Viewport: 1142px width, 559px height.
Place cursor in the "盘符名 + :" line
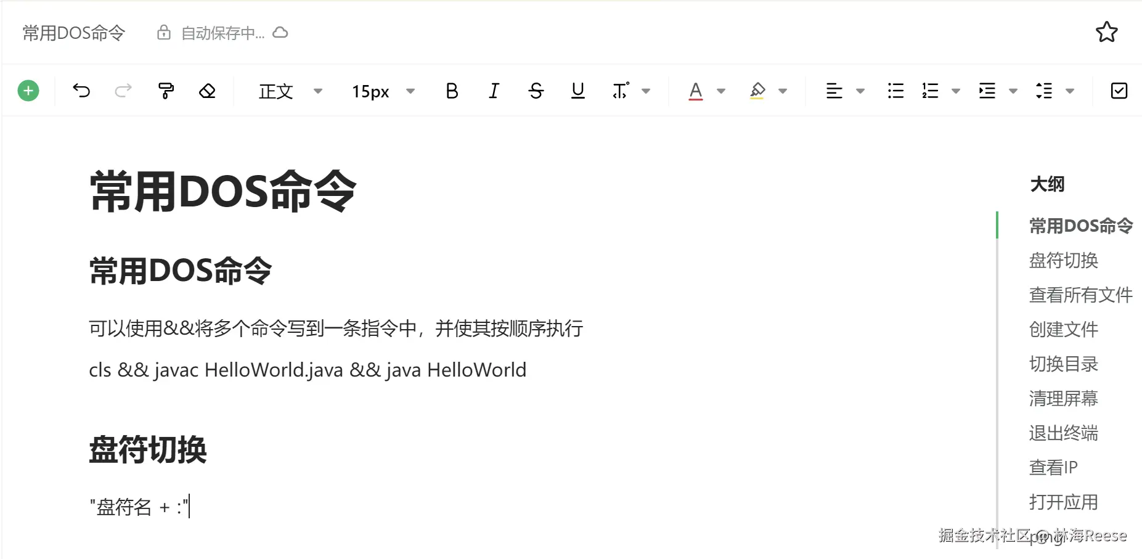coord(139,507)
